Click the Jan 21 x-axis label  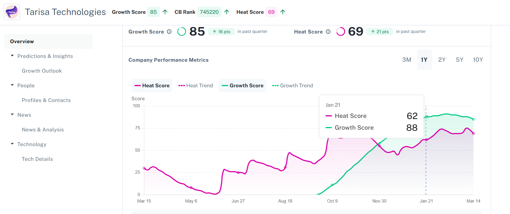click(426, 201)
